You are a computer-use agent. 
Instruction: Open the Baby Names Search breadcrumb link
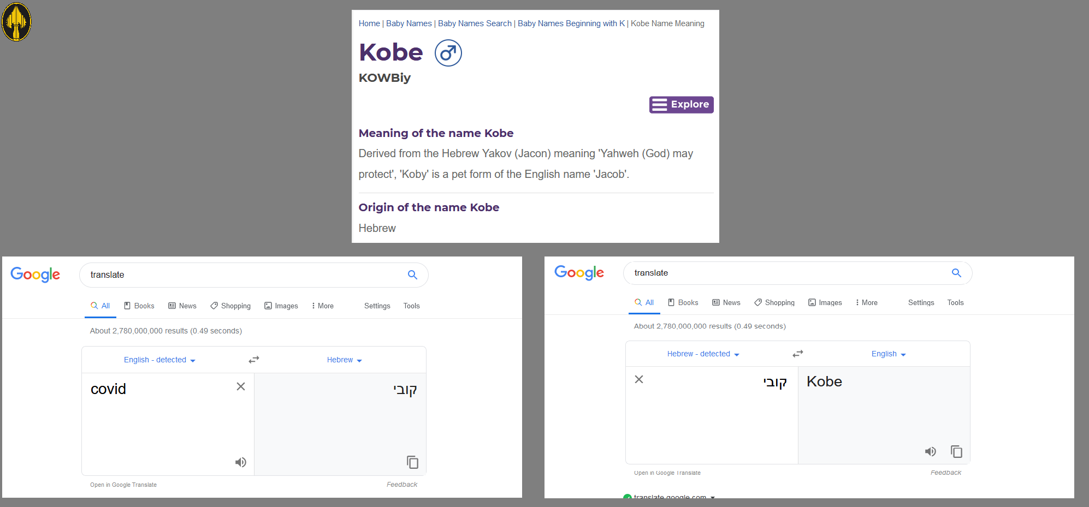click(475, 23)
